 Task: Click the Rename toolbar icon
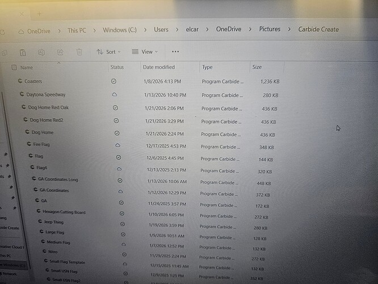pyautogui.click(x=41, y=52)
